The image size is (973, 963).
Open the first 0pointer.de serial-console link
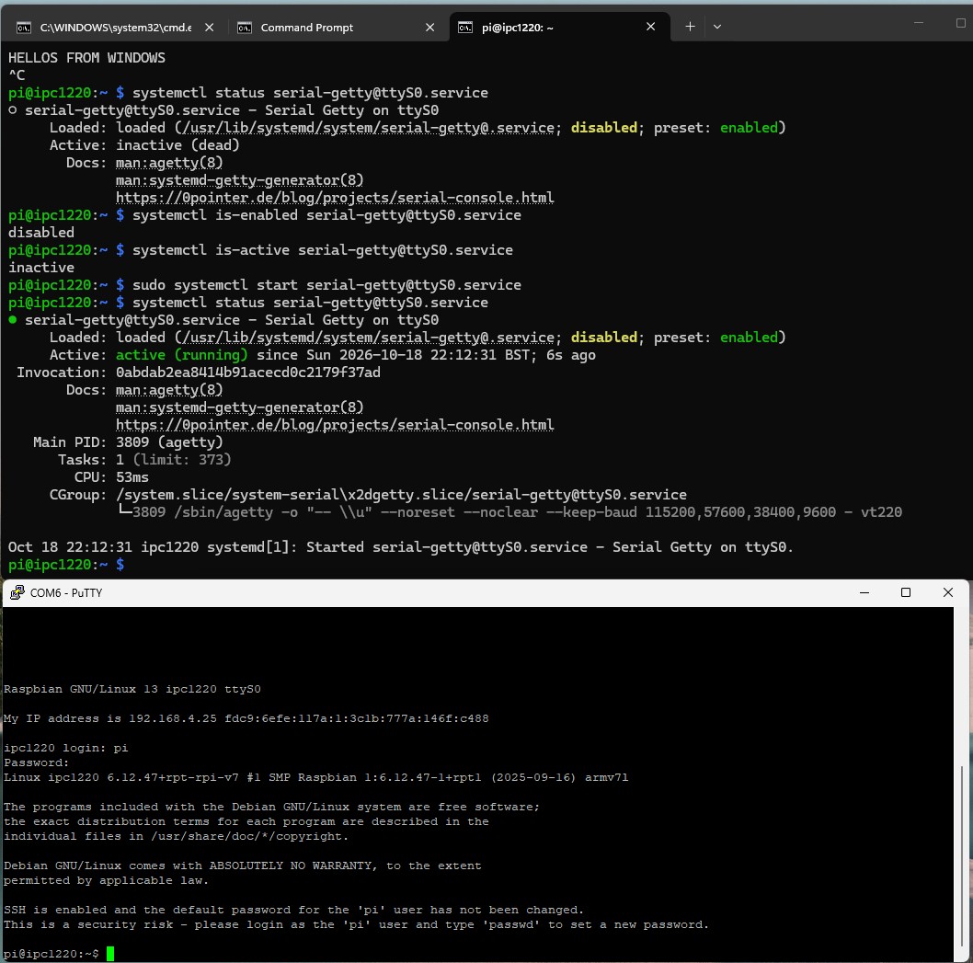[335, 198]
